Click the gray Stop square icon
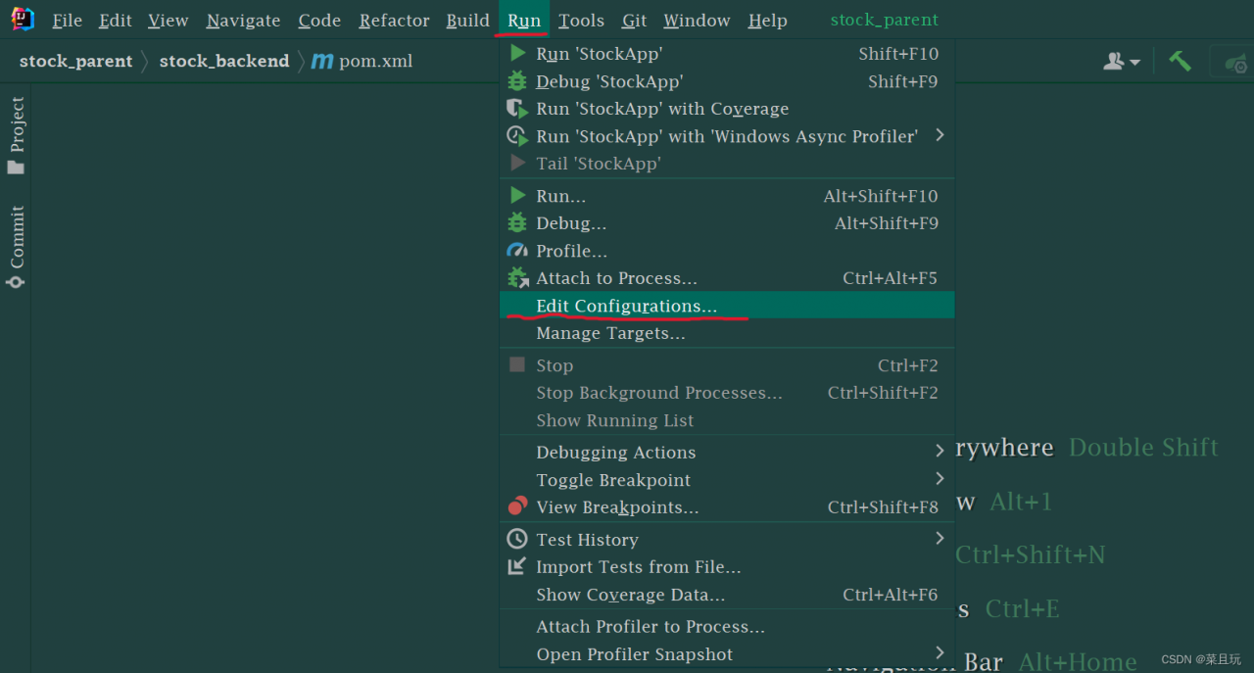The image size is (1254, 673). click(x=517, y=364)
